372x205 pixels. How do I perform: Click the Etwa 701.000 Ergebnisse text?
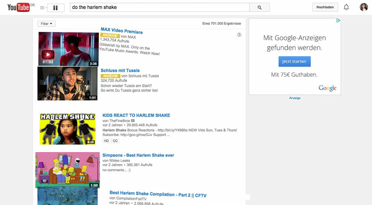point(222,24)
